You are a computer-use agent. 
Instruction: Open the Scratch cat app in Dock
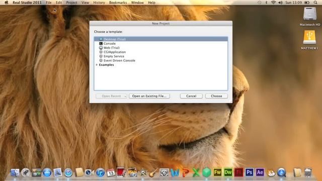(x=271, y=172)
